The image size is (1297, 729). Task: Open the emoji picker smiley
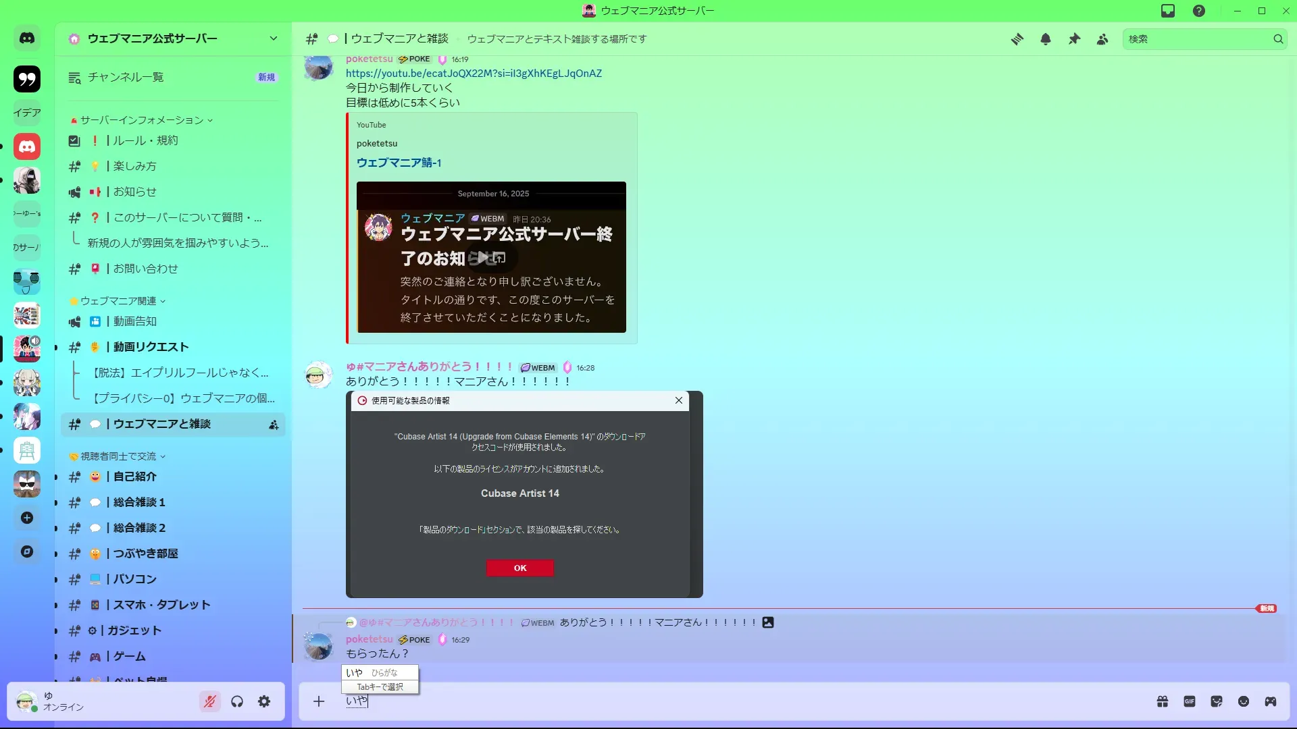pyautogui.click(x=1244, y=702)
